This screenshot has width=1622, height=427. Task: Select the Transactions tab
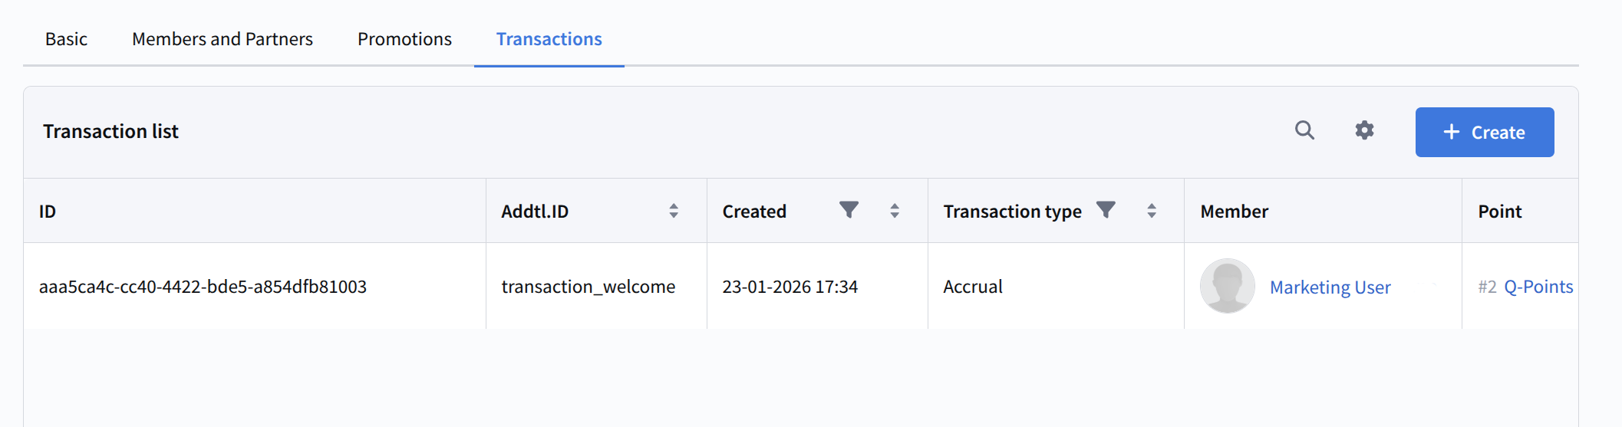click(x=549, y=39)
